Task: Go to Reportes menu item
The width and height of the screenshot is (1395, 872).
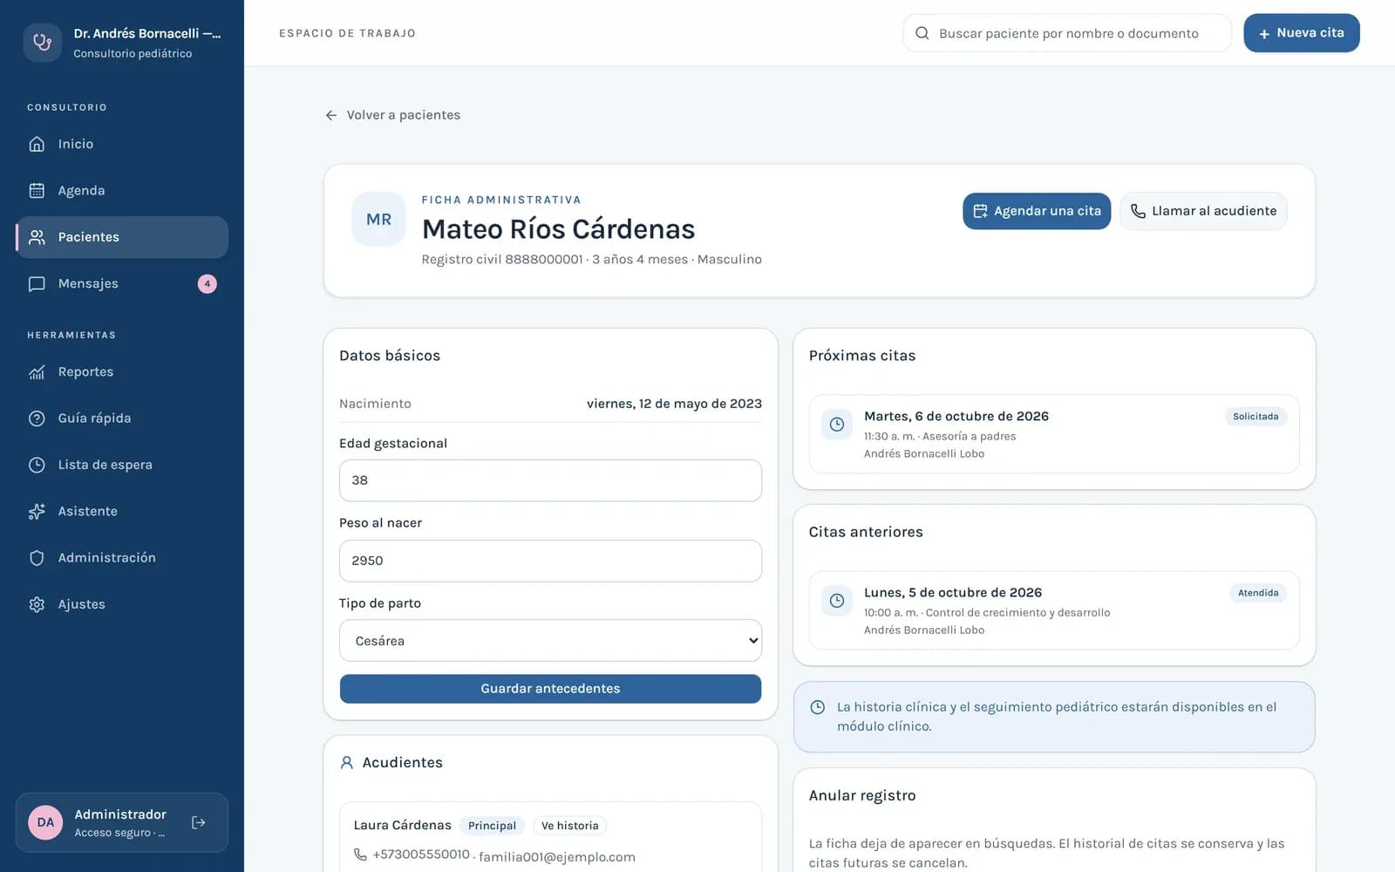Action: pos(122,371)
